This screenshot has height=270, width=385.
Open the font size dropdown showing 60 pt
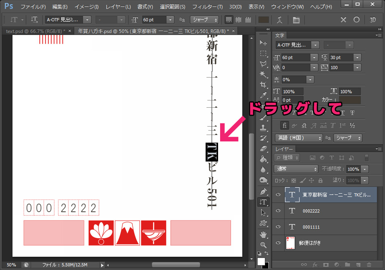pos(169,20)
